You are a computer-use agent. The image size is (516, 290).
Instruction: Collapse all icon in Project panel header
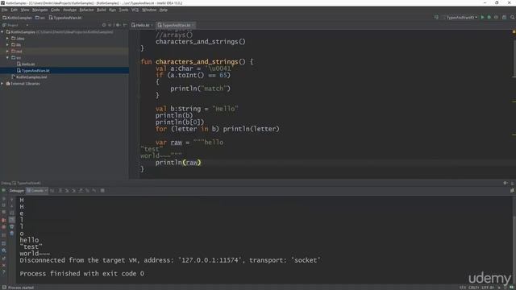[110, 25]
